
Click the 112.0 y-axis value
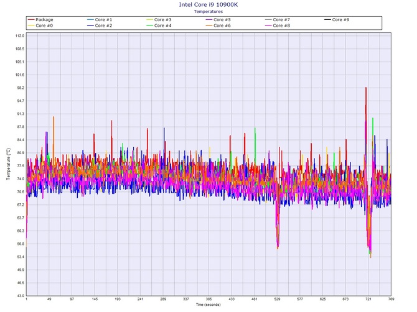pyautogui.click(x=20, y=36)
